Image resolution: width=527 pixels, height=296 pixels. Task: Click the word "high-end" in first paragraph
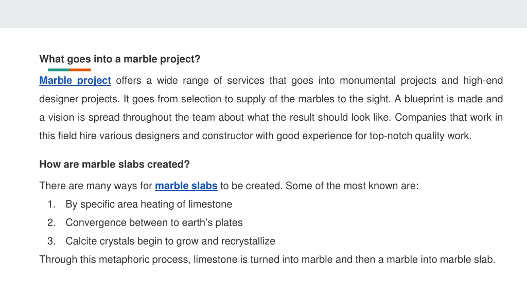[483, 81]
